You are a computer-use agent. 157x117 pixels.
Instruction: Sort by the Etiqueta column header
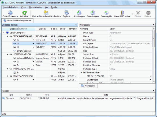pos(43,29)
